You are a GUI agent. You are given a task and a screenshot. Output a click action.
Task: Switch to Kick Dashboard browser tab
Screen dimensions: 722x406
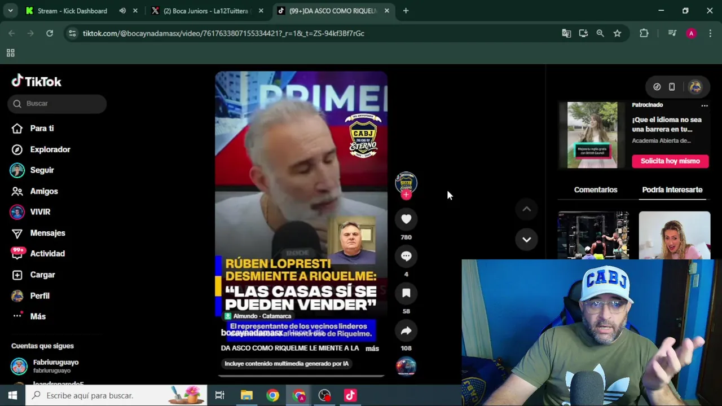coord(72,11)
